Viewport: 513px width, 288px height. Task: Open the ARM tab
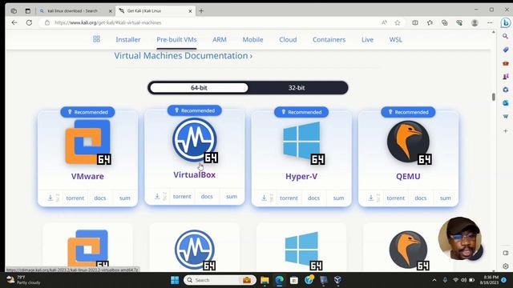click(x=220, y=39)
